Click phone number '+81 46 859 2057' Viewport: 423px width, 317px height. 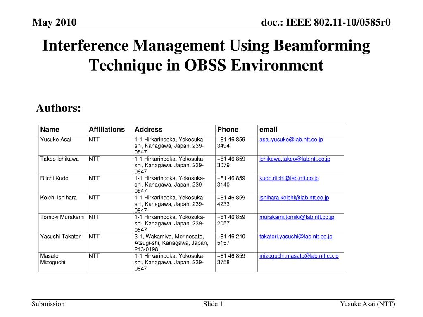point(231,220)
